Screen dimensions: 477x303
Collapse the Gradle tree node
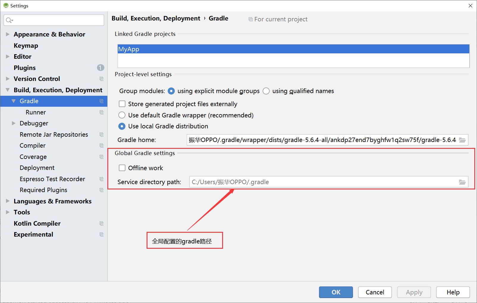(14, 101)
